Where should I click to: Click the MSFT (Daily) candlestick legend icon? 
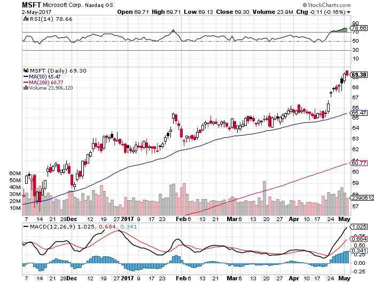tap(25, 70)
